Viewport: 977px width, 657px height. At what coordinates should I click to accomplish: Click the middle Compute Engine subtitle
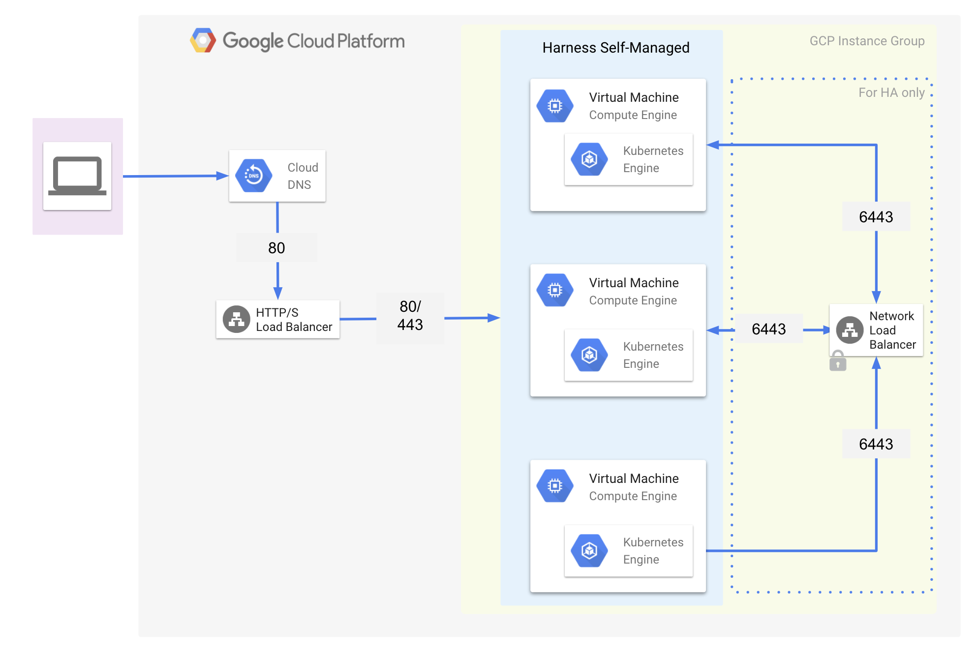coord(633,300)
